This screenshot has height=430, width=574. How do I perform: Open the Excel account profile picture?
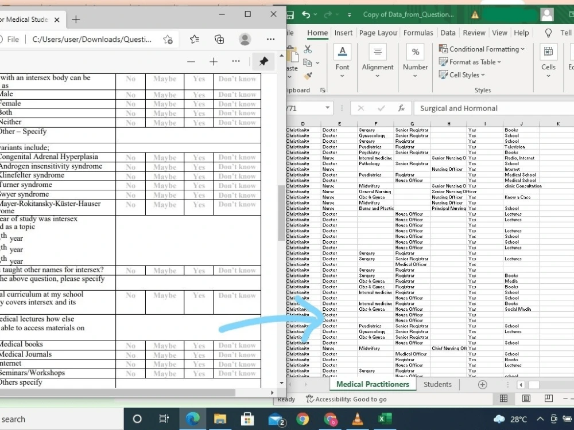(x=547, y=15)
